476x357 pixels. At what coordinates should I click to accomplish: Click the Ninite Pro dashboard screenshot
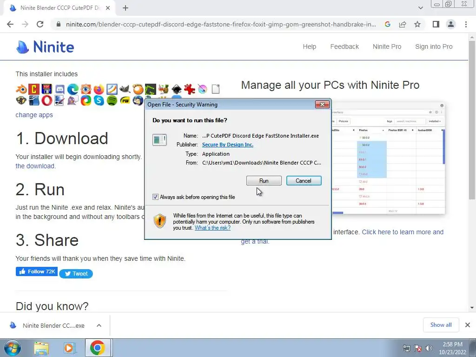pyautogui.click(x=388, y=159)
